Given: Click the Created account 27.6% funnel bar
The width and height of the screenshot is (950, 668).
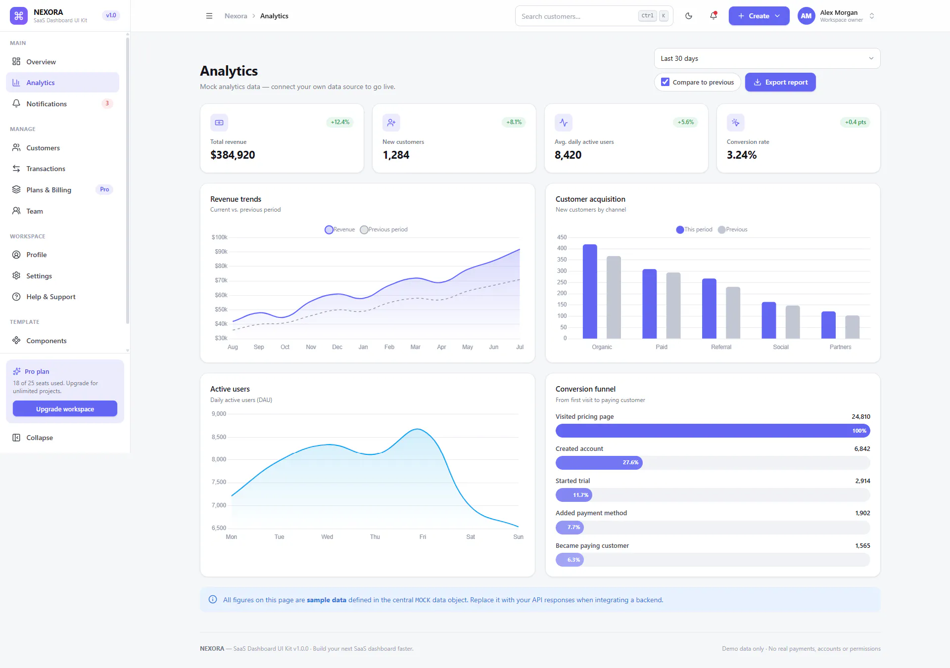Looking at the screenshot, I should [599, 463].
